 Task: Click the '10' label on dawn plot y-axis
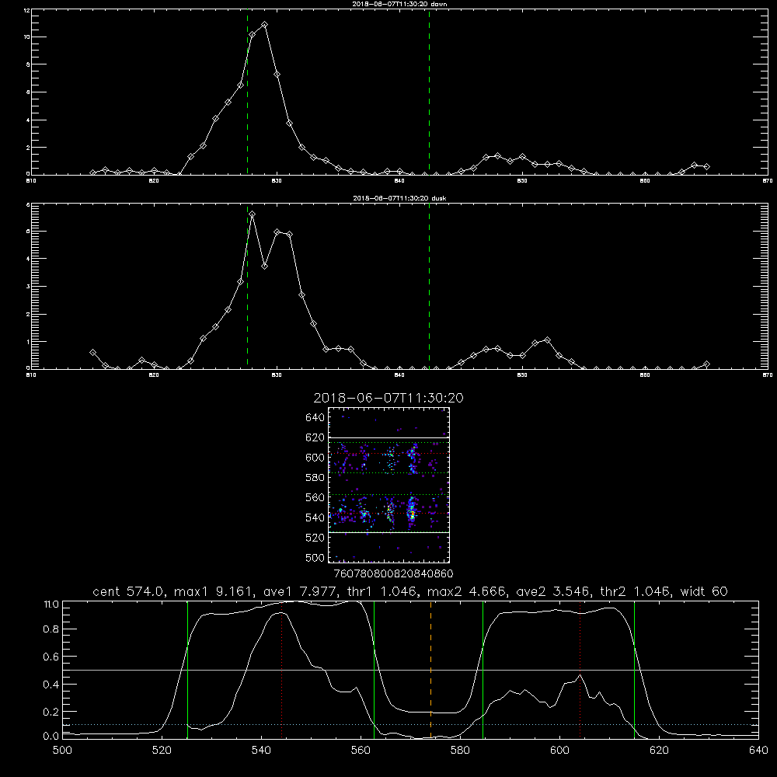tap(26, 37)
